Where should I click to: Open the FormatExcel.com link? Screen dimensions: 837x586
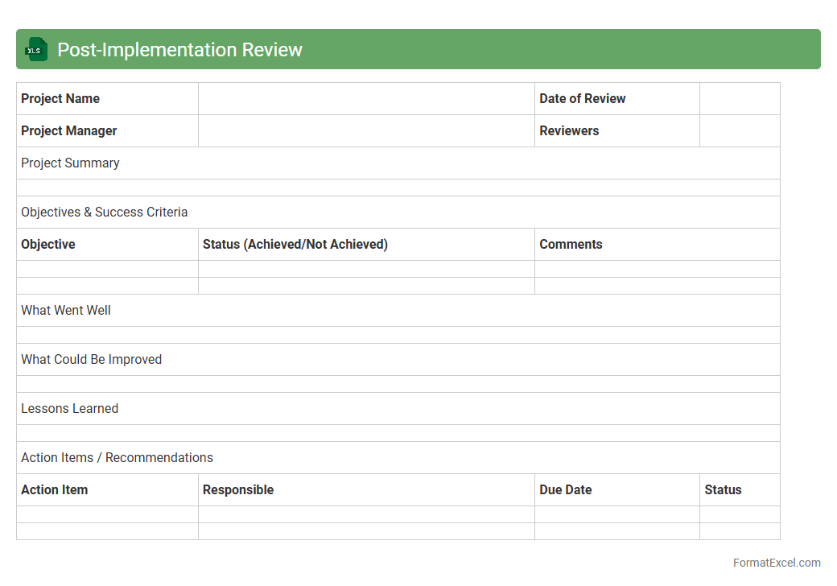click(x=776, y=563)
